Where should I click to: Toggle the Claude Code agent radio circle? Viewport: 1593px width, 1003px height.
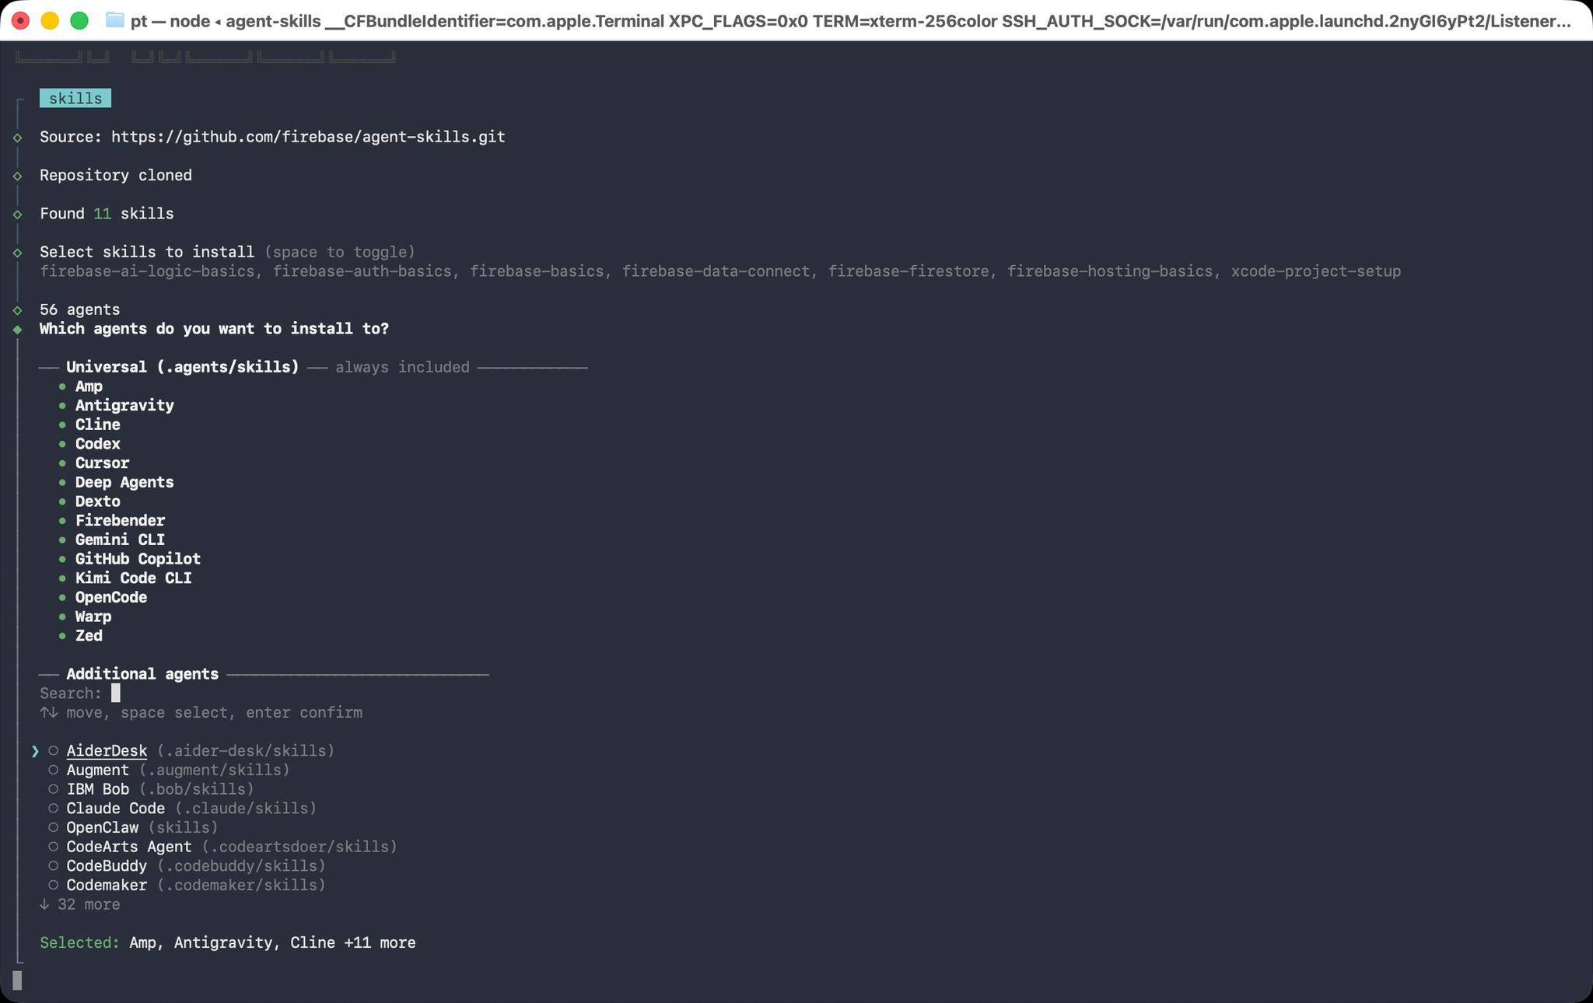[54, 809]
